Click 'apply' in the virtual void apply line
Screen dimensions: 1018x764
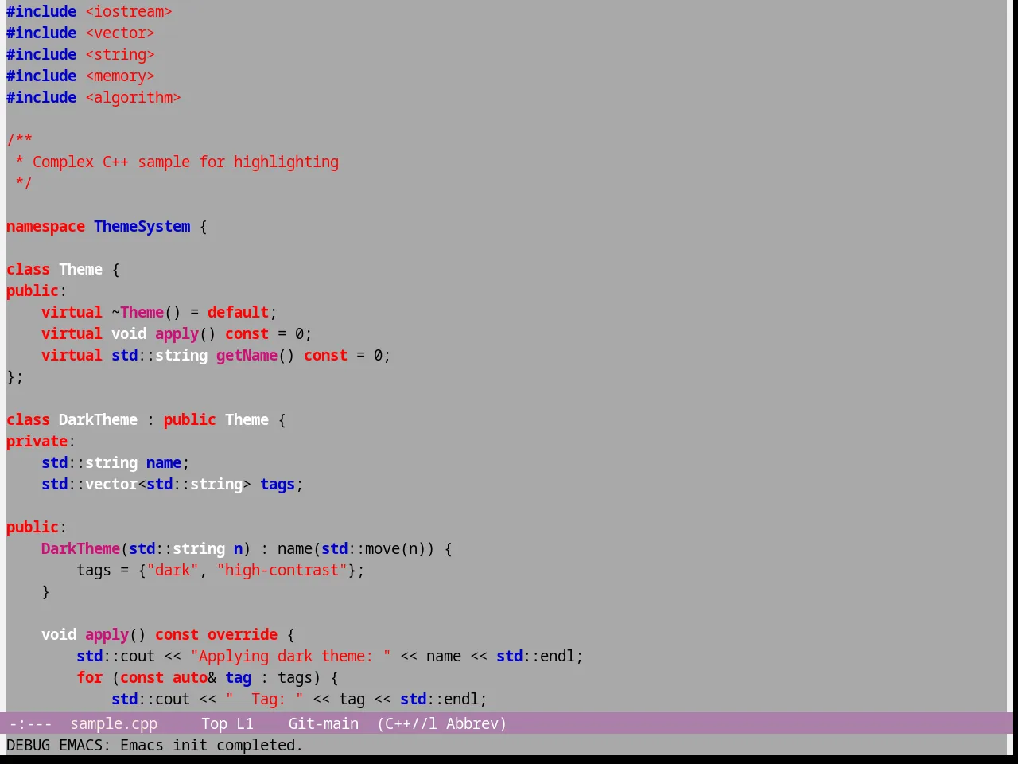click(177, 334)
